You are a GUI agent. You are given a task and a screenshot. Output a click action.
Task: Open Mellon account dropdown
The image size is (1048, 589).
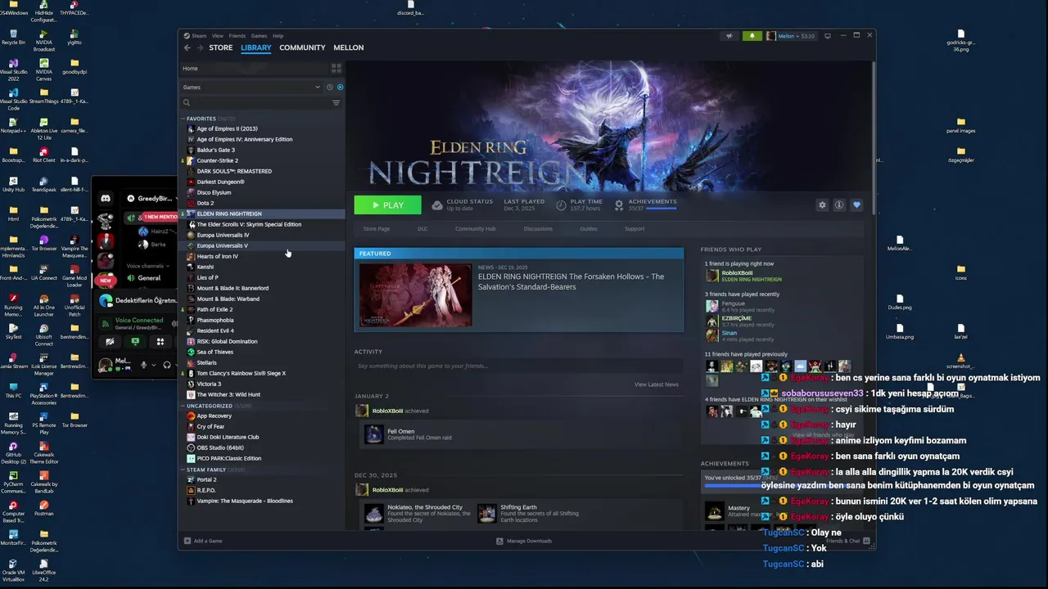[791, 36]
